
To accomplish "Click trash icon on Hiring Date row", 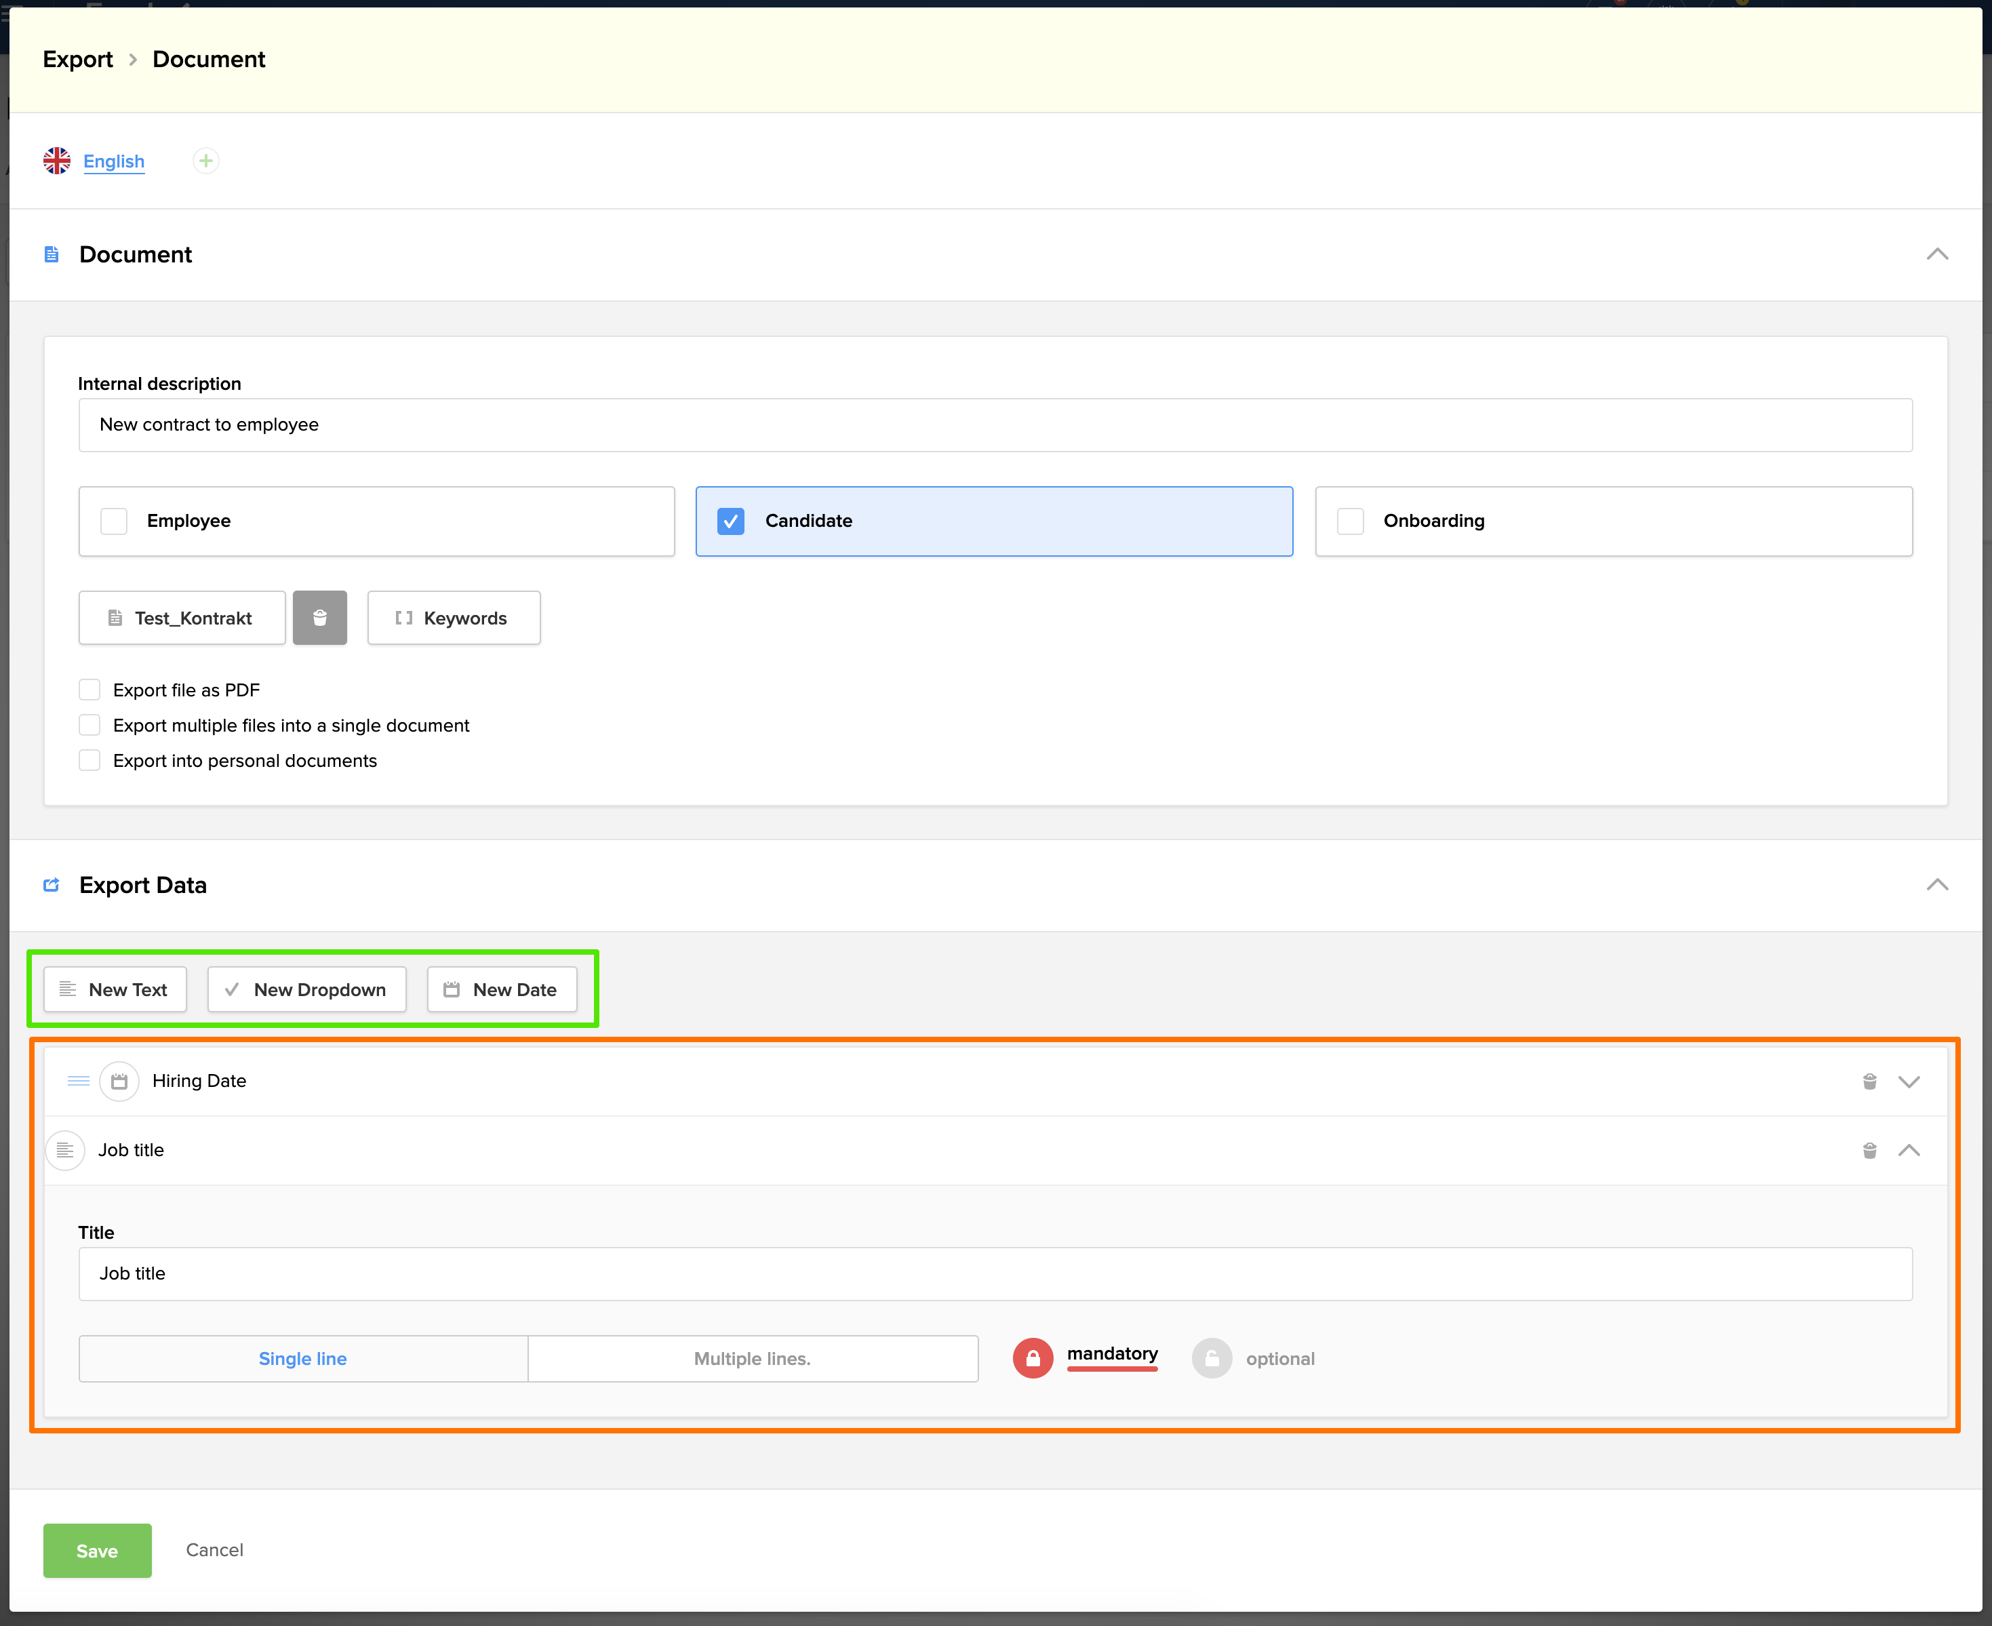I will tap(1869, 1082).
